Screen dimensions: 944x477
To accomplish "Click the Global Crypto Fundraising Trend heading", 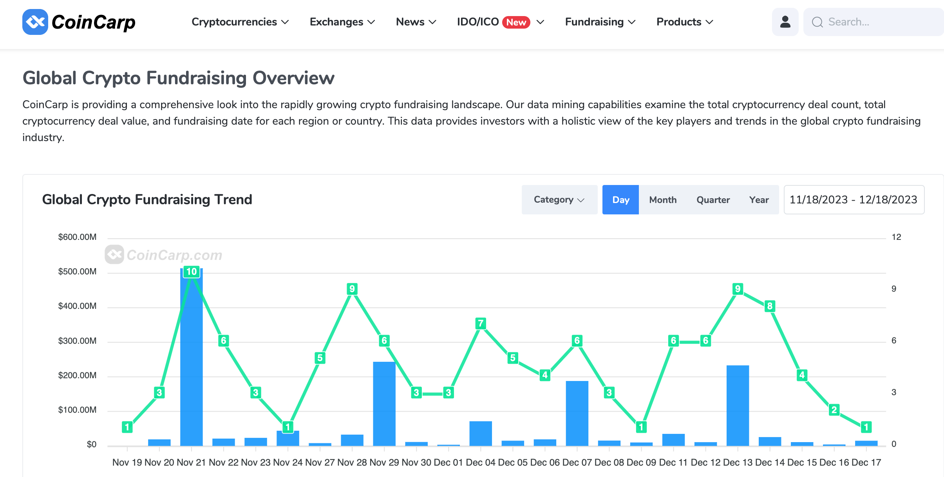I will pyautogui.click(x=147, y=200).
